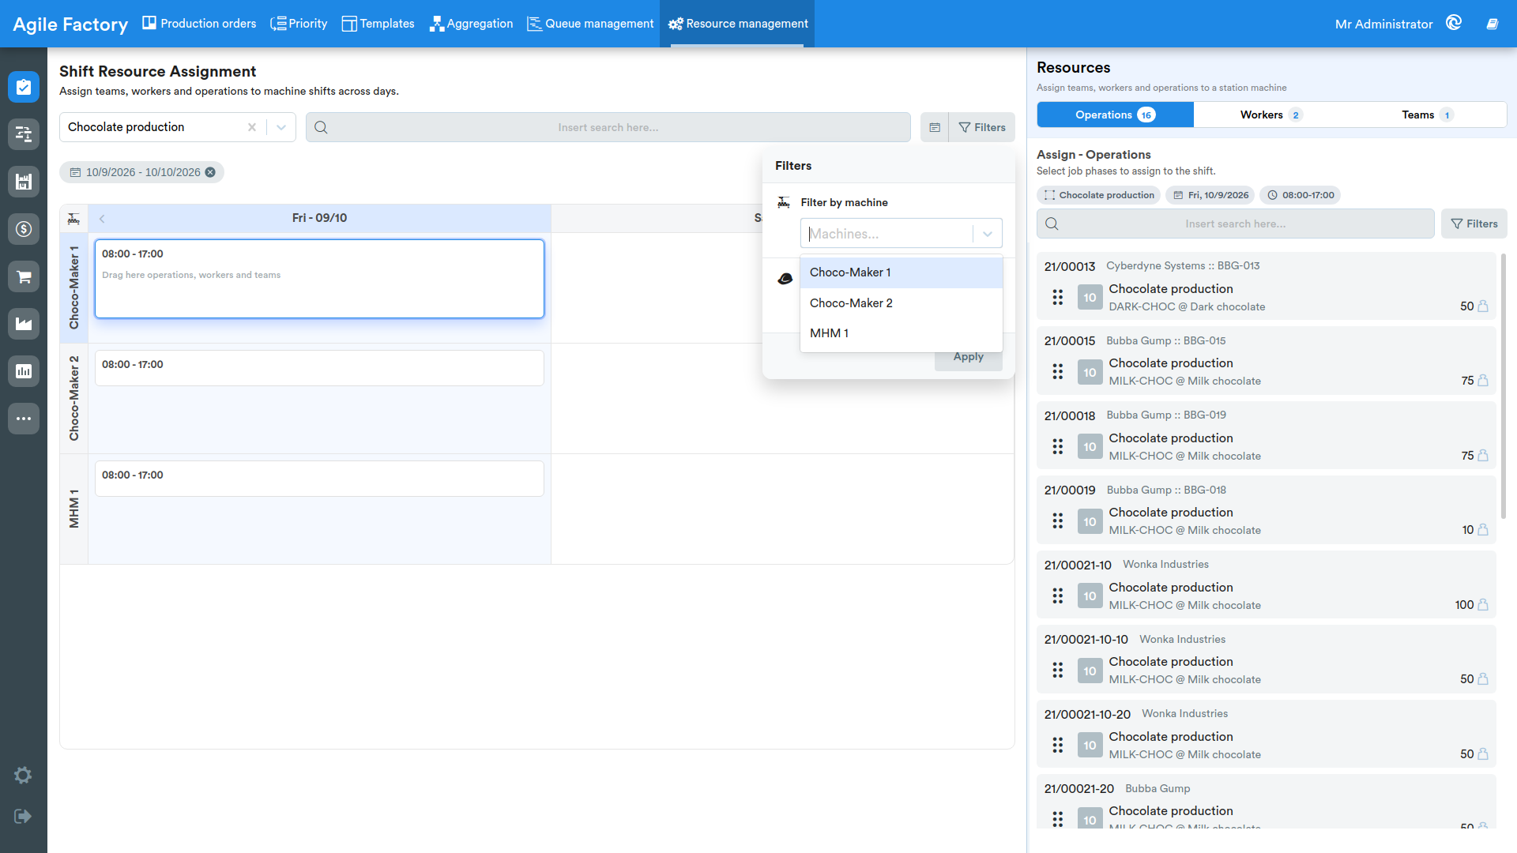Open Priority menu
The image size is (1517, 853).
(x=299, y=24)
